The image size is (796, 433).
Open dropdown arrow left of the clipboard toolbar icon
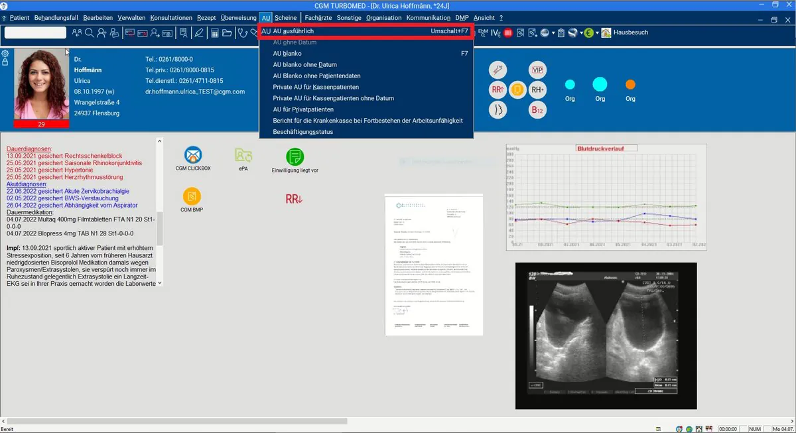pyautogui.click(x=553, y=32)
